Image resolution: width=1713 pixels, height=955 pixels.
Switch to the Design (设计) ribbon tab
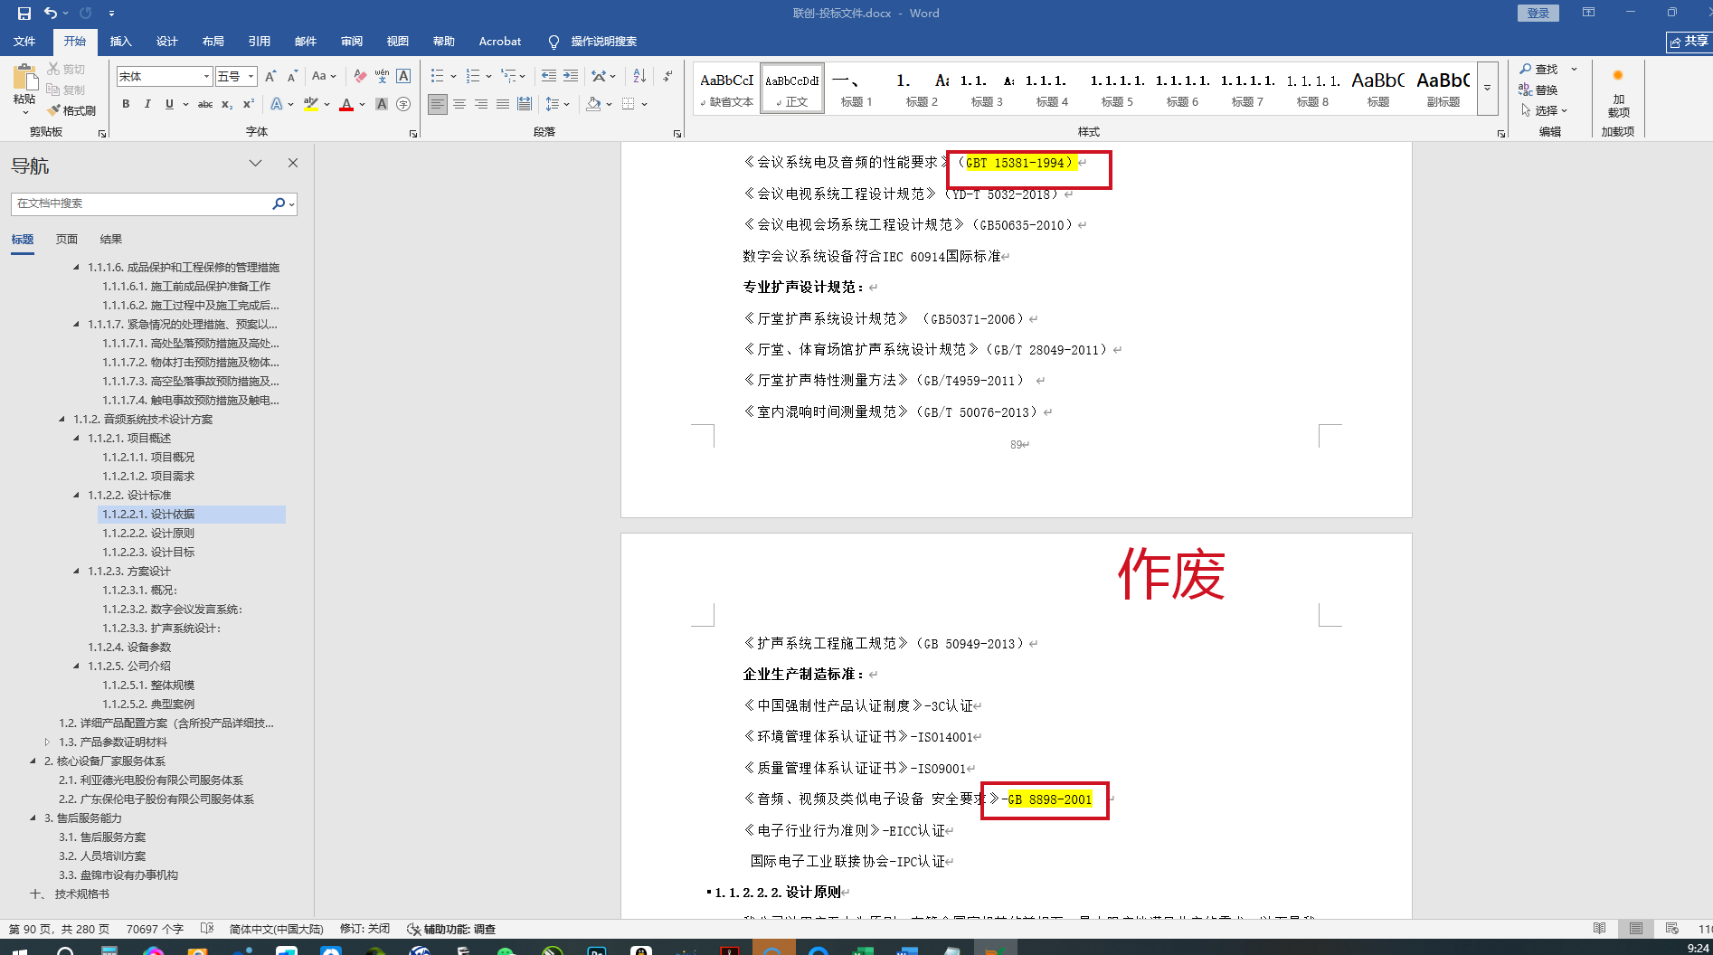(166, 42)
